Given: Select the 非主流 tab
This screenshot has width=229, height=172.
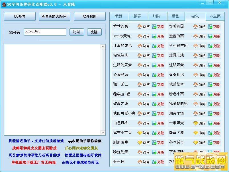Looking at the screenshot, I should [x=215, y=16].
